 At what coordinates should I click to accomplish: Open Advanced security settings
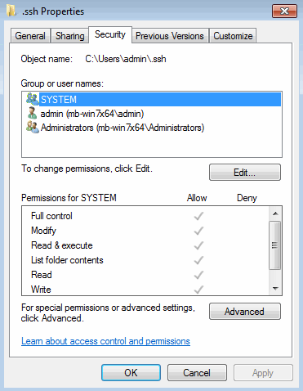(245, 312)
